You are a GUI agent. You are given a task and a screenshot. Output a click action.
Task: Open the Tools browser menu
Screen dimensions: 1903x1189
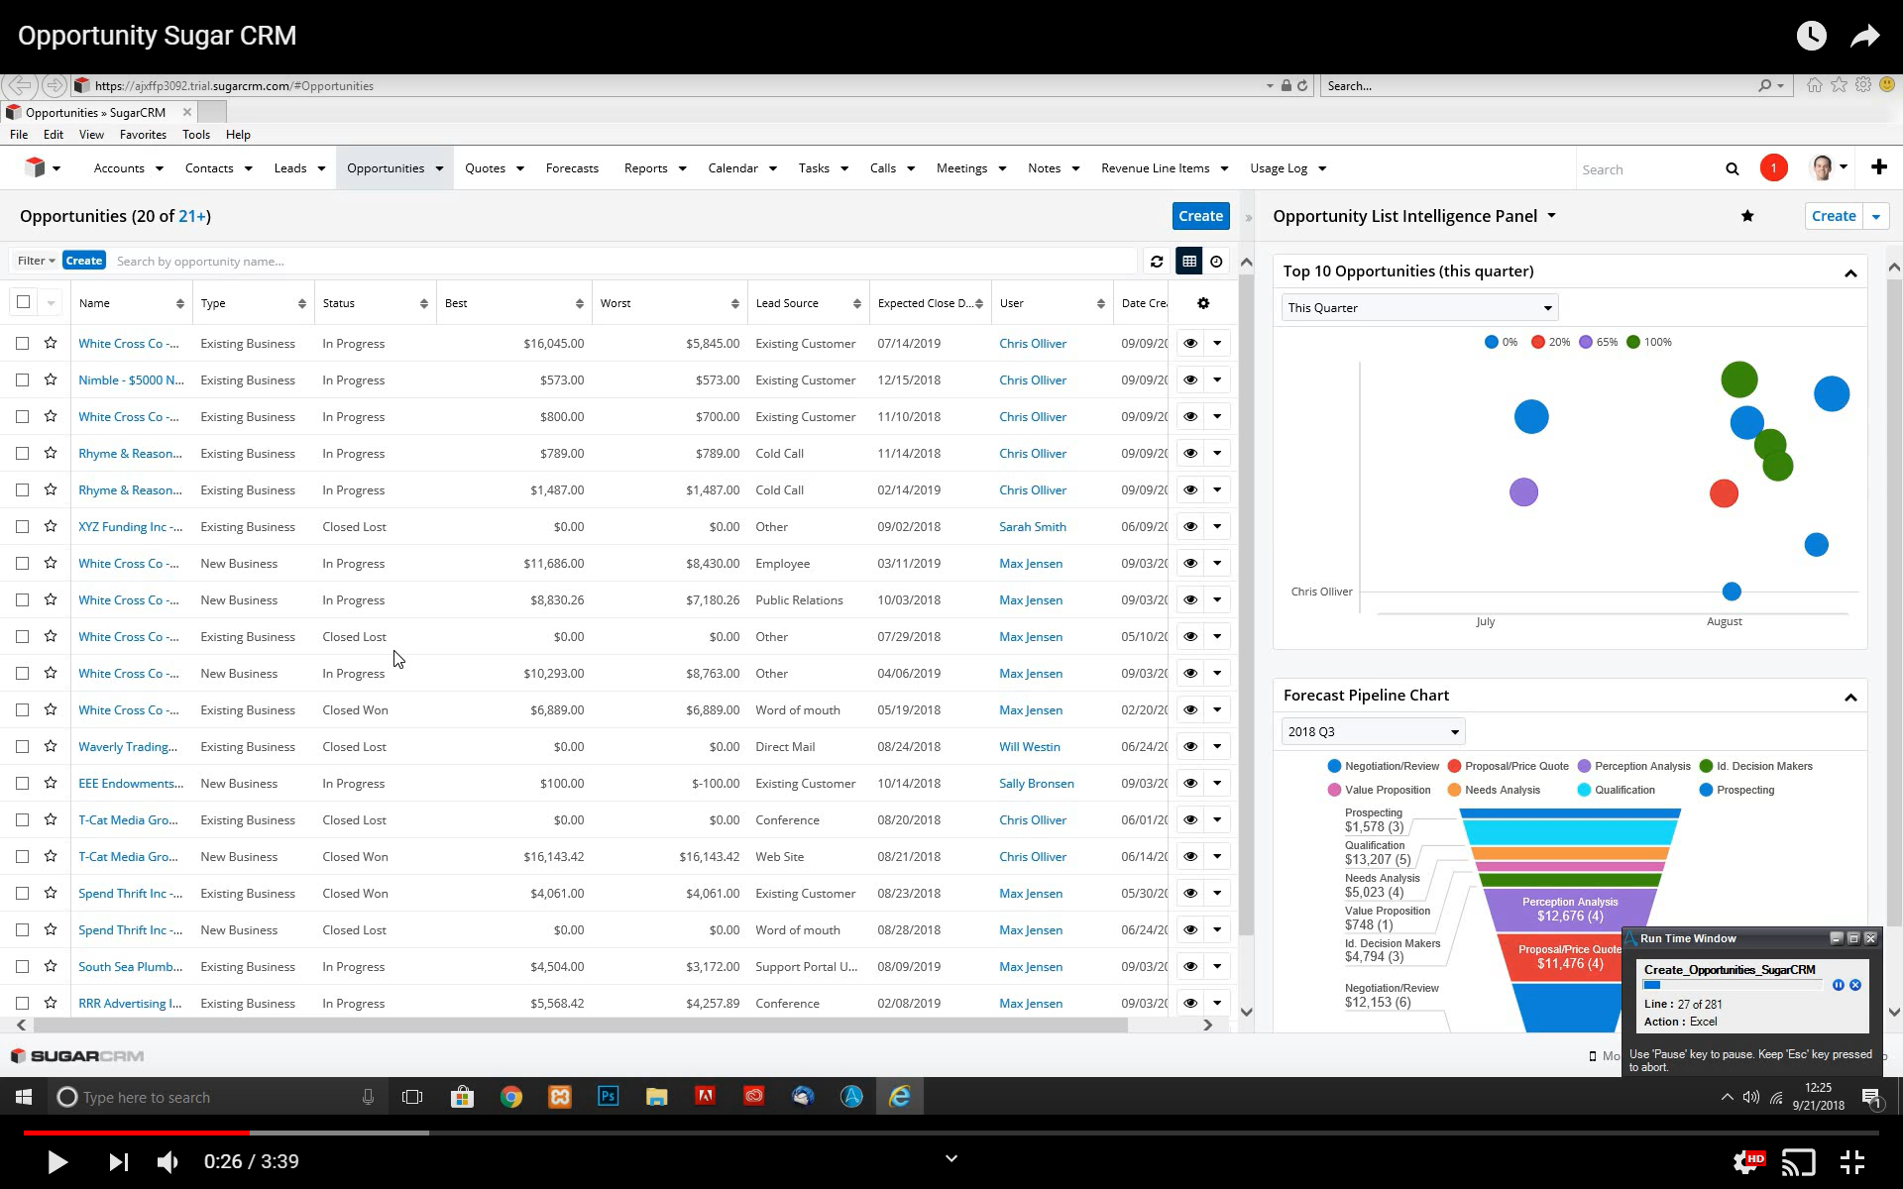[195, 134]
